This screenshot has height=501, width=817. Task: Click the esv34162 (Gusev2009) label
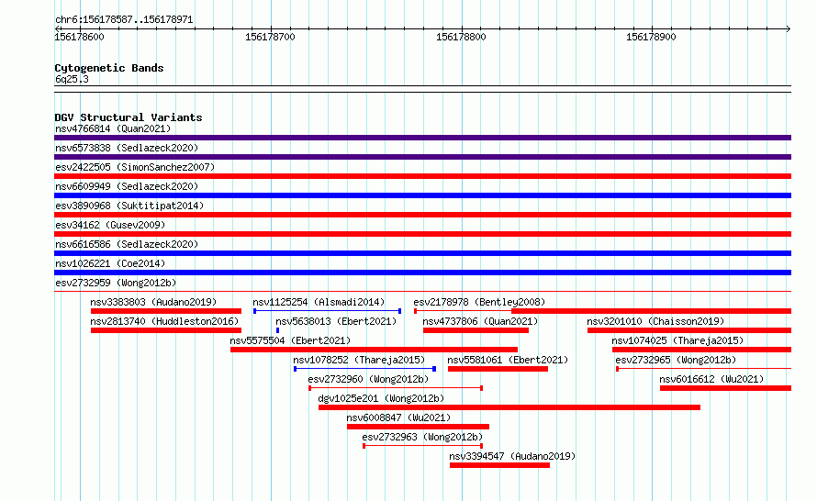click(110, 225)
